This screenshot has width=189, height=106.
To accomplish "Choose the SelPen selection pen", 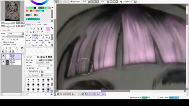I will [x=41, y=42].
